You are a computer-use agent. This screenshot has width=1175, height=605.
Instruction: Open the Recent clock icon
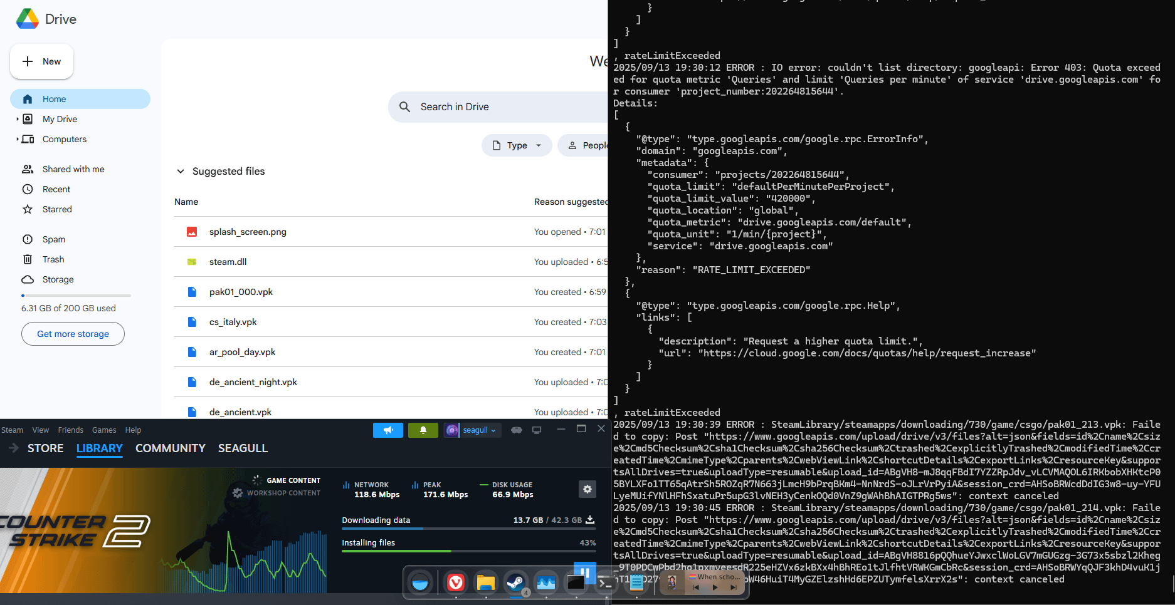click(x=28, y=189)
